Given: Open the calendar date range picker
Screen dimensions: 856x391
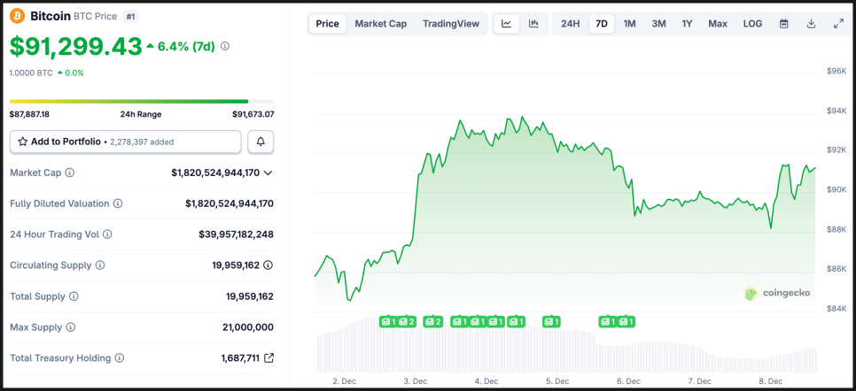Looking at the screenshot, I should coord(783,24).
